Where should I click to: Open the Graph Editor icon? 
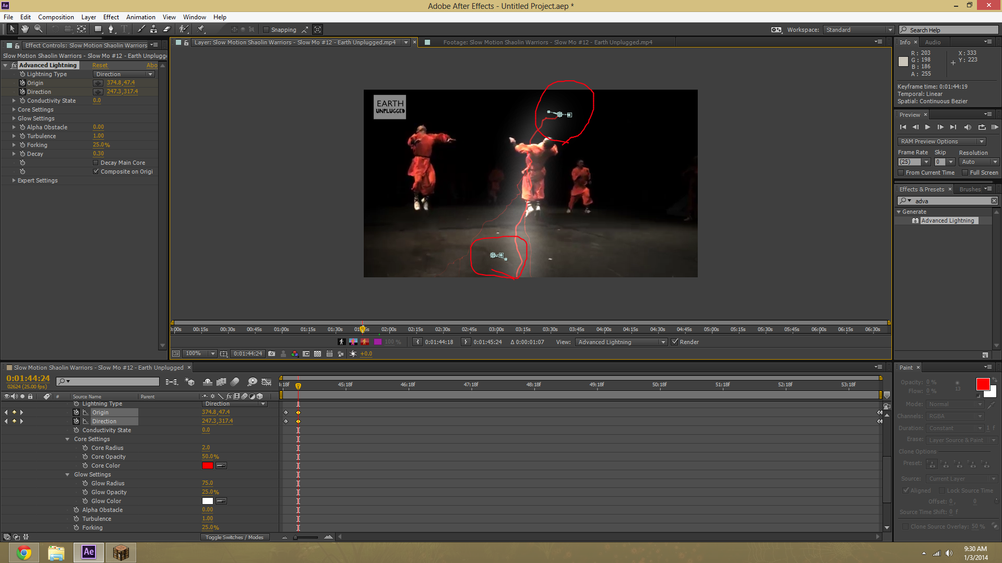(267, 382)
